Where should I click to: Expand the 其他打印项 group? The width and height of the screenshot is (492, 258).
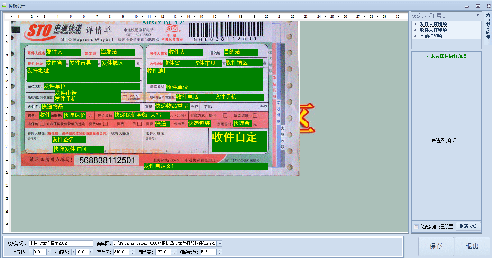click(415, 36)
